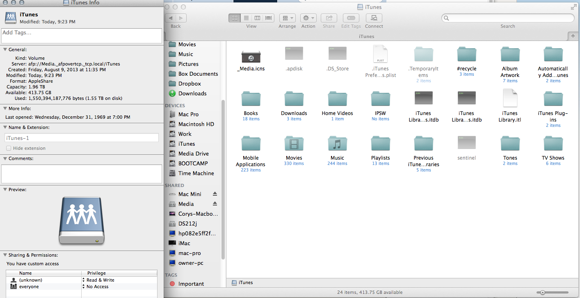The image size is (580, 298).
Task: Select the sentinel file
Action: point(467,143)
